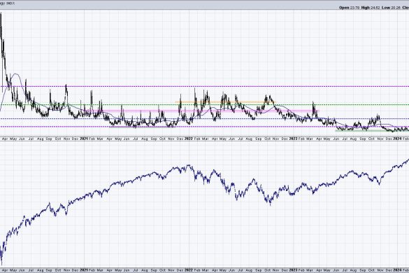Click the initial spike peak of upper chart
Image resolution: width=409 pixels, height=273 pixels.
(x=1, y=13)
